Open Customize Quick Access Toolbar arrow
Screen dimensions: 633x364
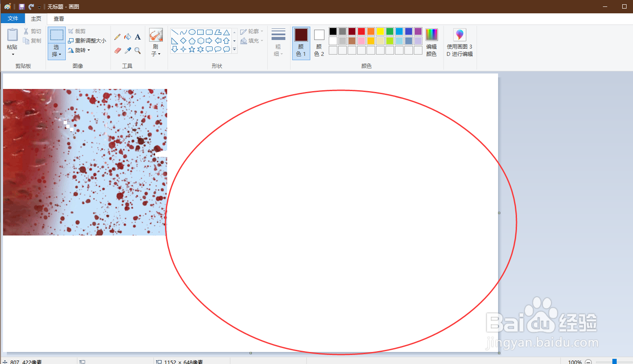[39, 7]
